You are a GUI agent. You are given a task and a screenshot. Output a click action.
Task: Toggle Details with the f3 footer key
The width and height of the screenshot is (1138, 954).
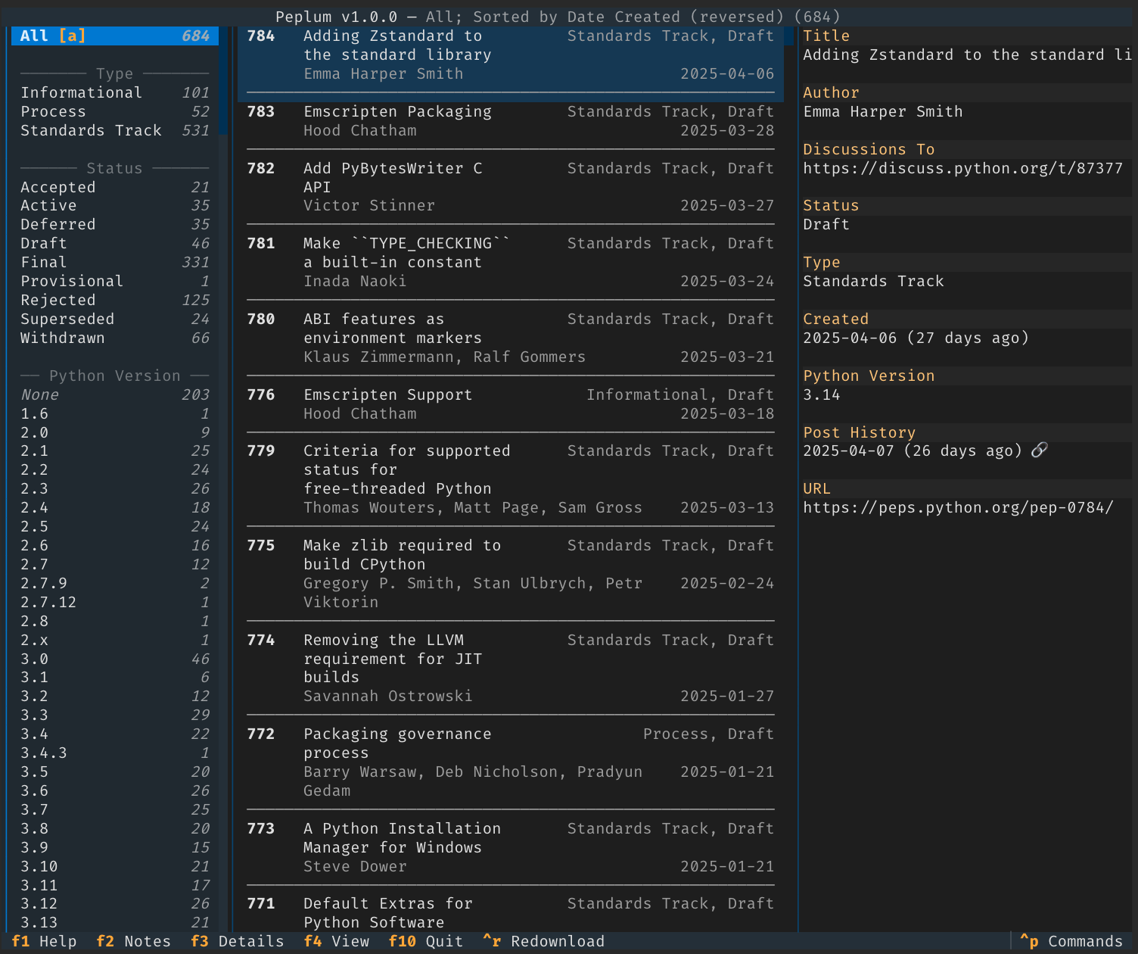(237, 941)
